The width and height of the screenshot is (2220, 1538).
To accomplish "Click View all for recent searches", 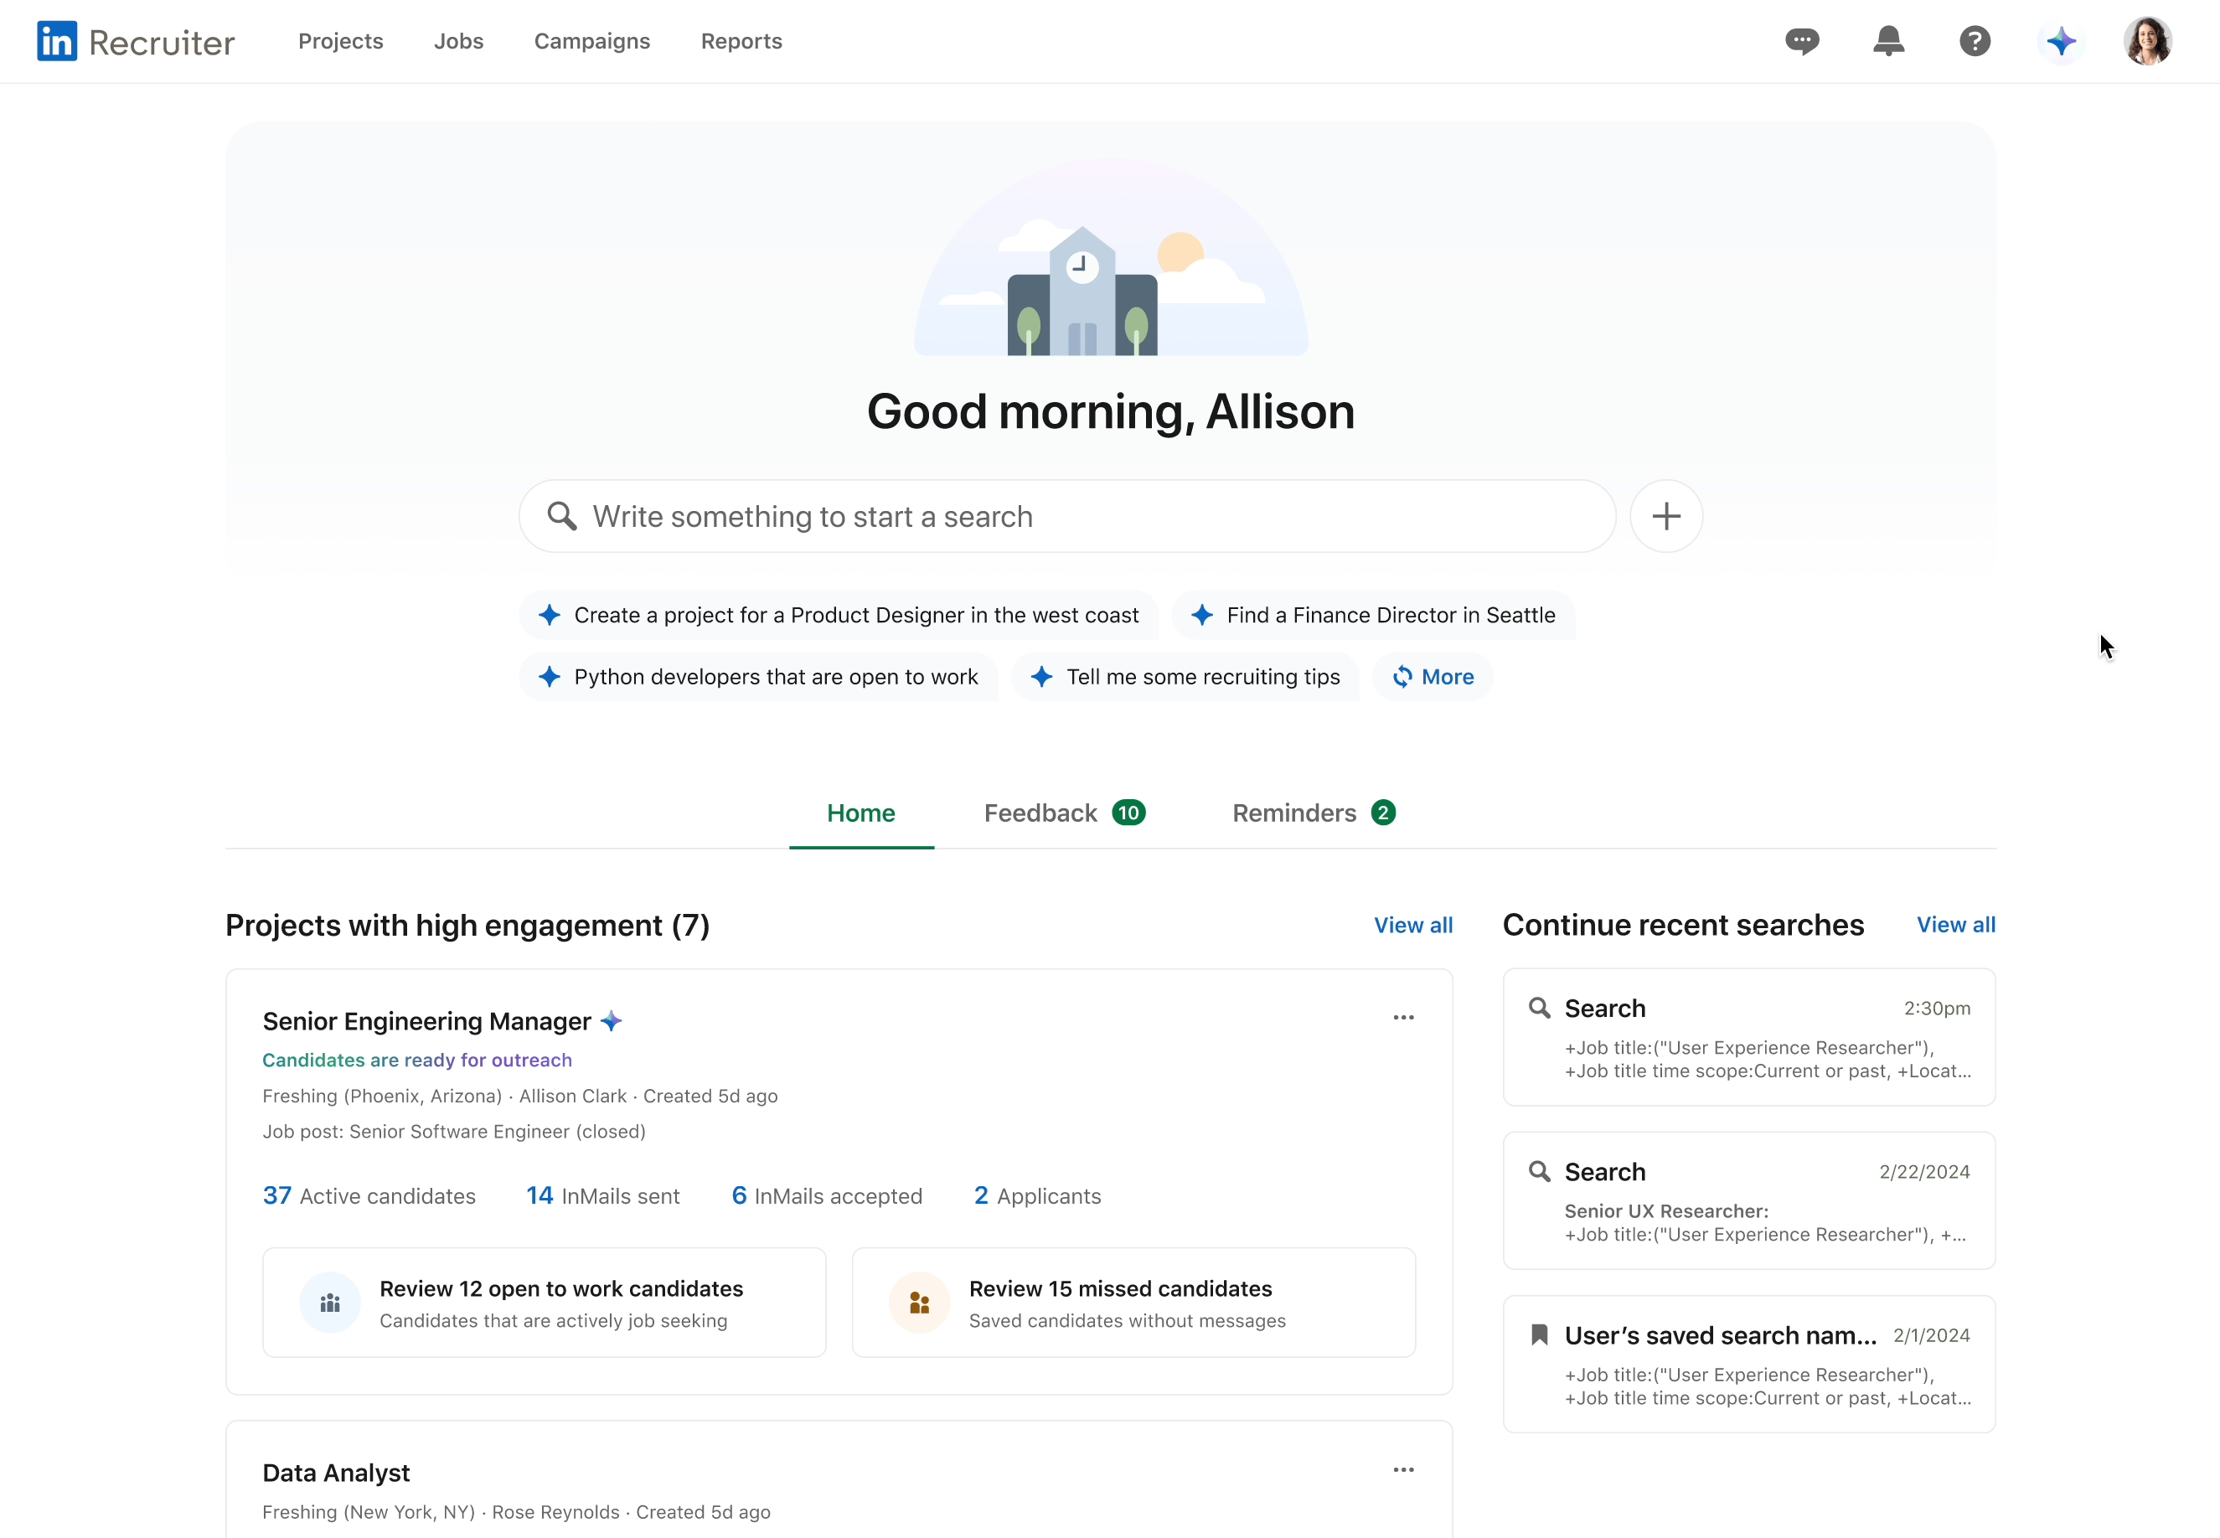I will tap(1955, 924).
